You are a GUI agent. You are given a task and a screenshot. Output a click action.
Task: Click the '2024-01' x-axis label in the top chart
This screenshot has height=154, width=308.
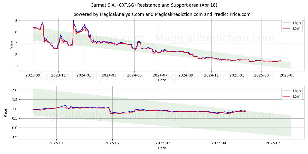pos(84,75)
